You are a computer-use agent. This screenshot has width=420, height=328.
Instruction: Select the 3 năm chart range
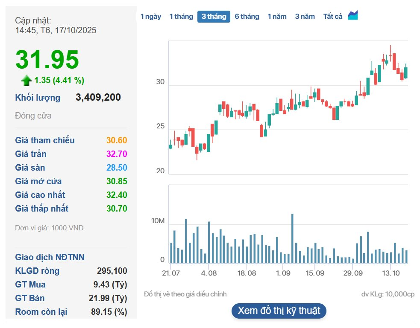coord(305,17)
